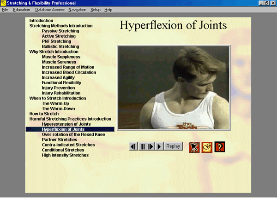Click the step forward playback button

(x=151, y=146)
